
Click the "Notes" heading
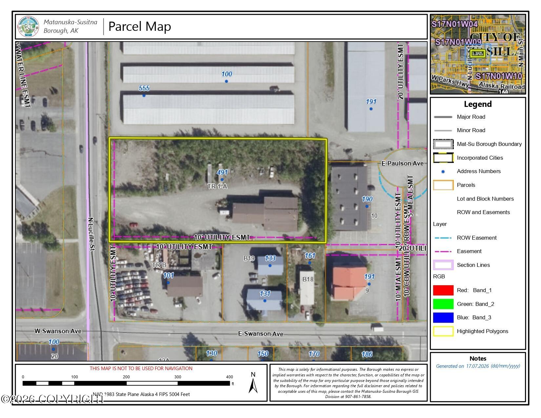[478, 359]
